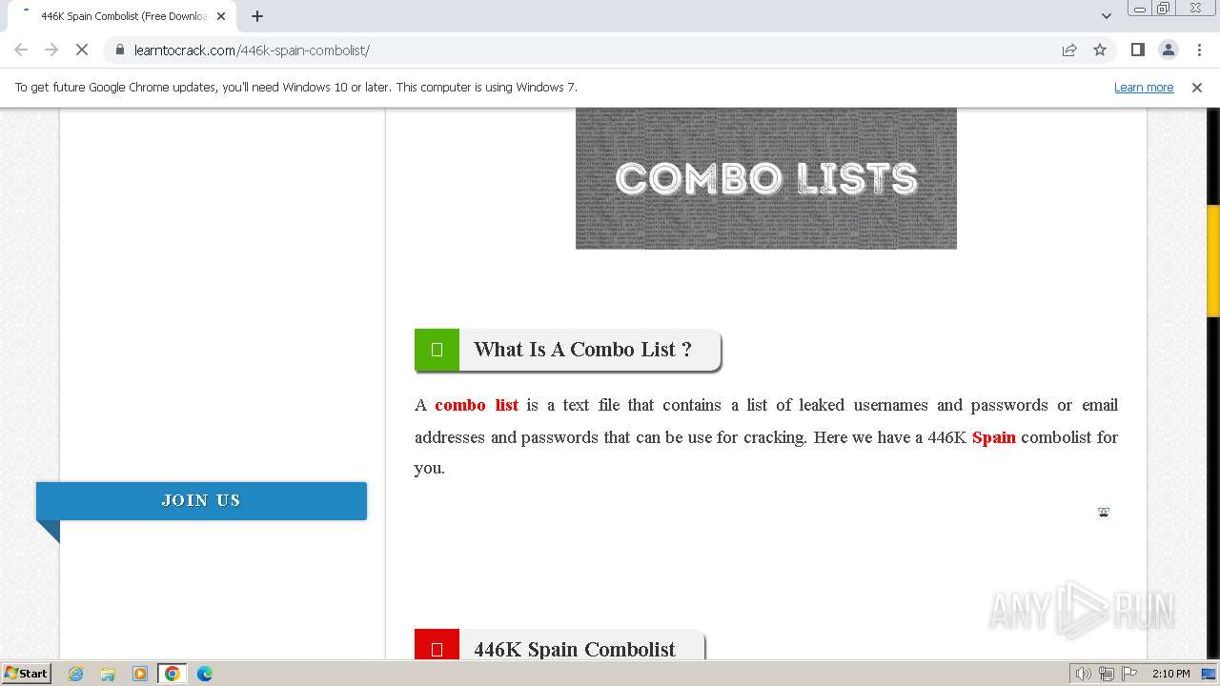The image size is (1220, 686).
Task: Click the show desktop button
Action: click(1210, 674)
